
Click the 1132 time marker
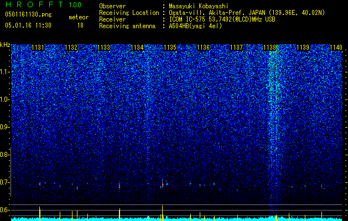[71, 48]
